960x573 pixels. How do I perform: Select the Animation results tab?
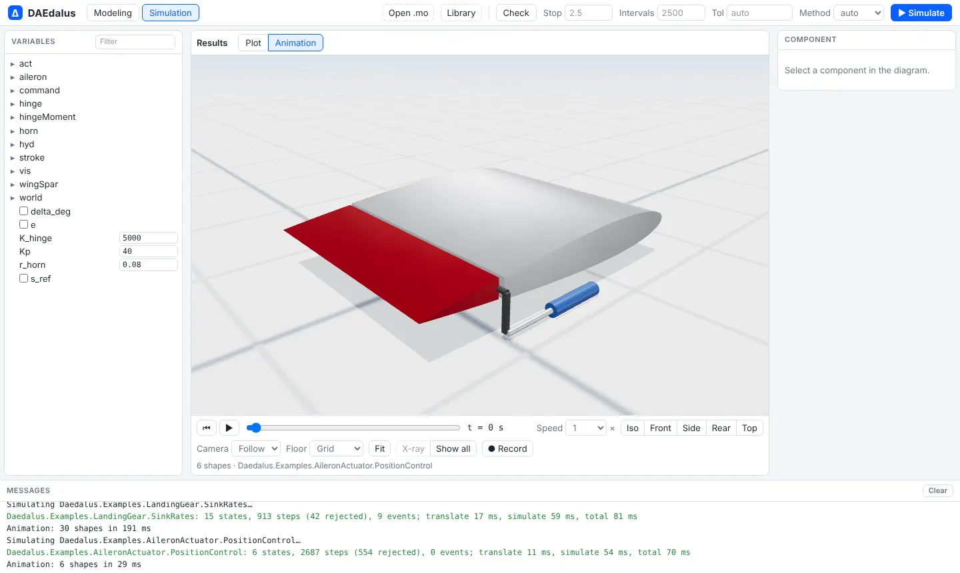click(295, 43)
